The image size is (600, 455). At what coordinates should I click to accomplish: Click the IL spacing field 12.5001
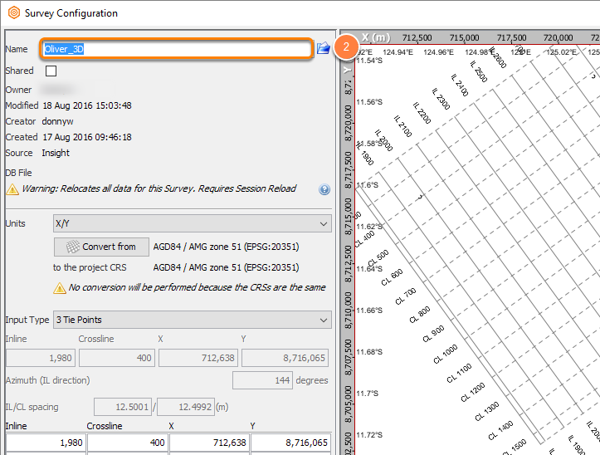pyautogui.click(x=123, y=407)
